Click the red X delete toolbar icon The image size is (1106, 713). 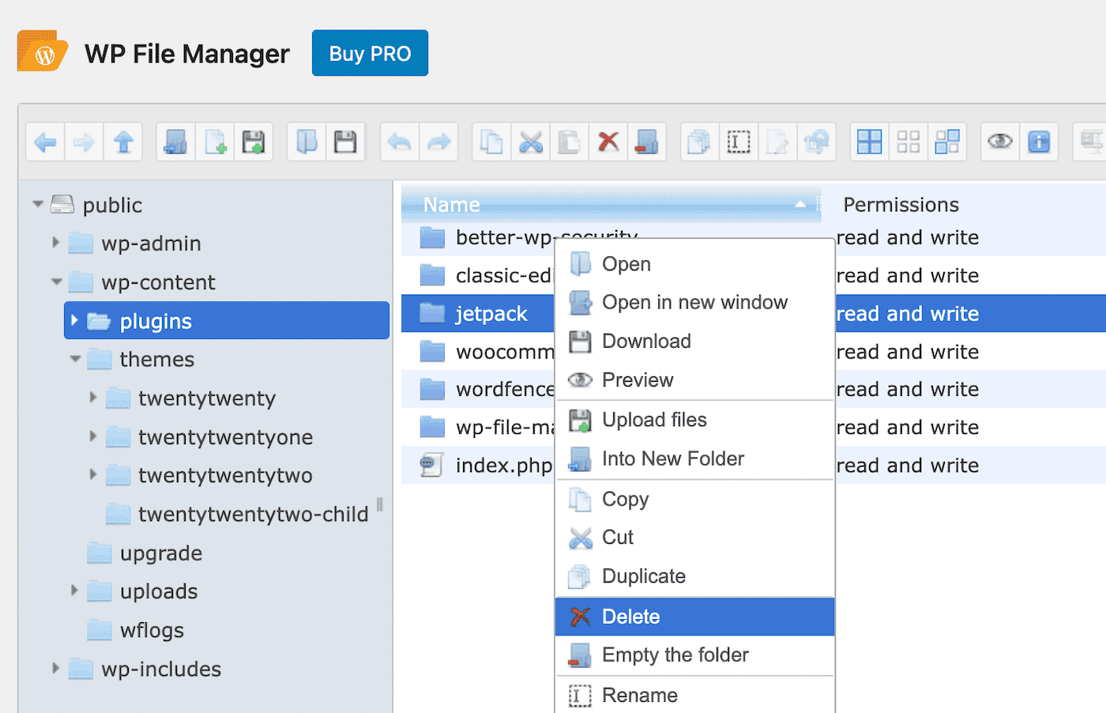608,142
